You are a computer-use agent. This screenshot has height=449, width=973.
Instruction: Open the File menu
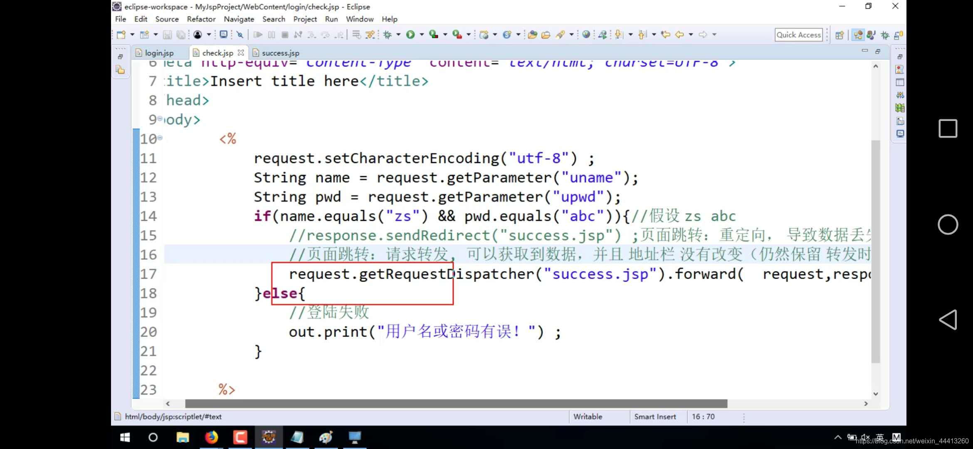pos(121,19)
